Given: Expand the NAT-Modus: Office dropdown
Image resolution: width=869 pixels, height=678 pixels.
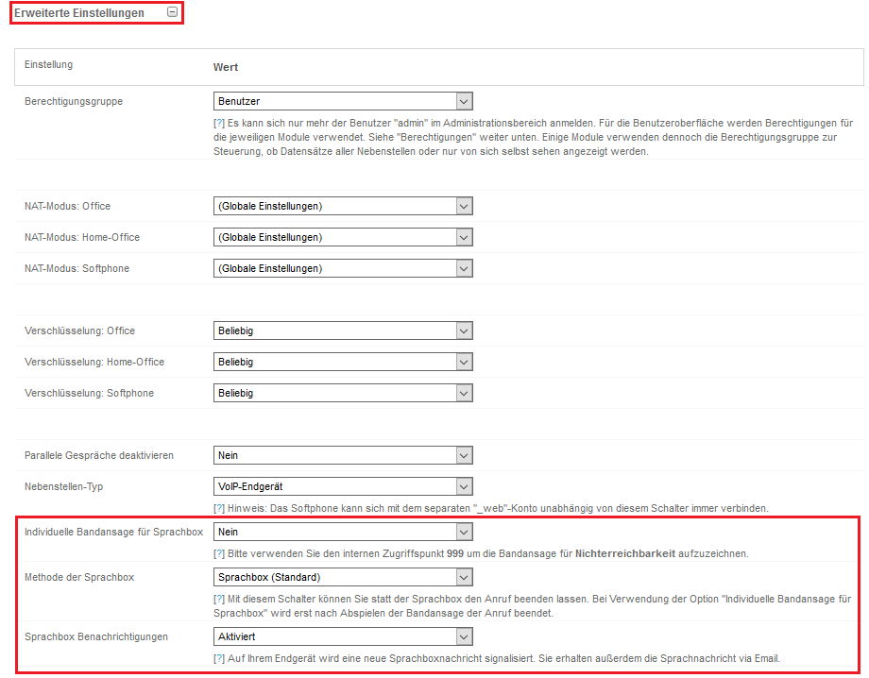Looking at the screenshot, I should pos(343,206).
